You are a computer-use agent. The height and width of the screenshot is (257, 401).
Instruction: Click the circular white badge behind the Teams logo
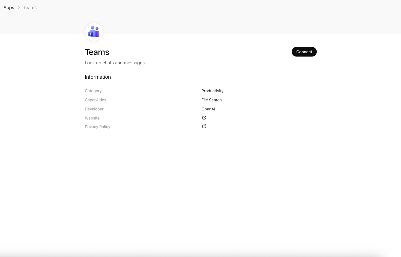(94, 32)
